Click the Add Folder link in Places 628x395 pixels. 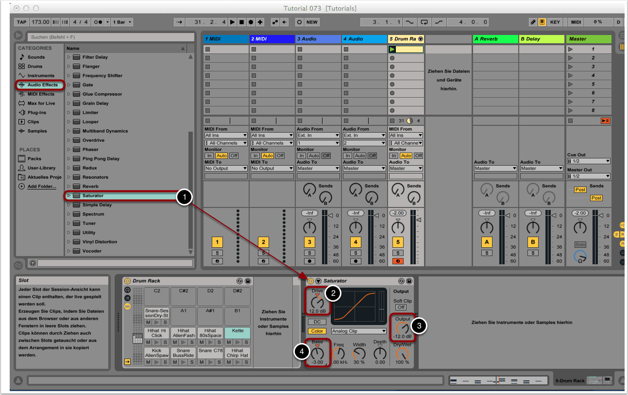pyautogui.click(x=41, y=187)
